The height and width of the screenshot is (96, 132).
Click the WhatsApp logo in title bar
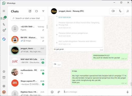[x=4, y=3]
